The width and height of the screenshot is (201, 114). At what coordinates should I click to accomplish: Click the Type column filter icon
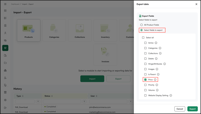tap(38, 101)
